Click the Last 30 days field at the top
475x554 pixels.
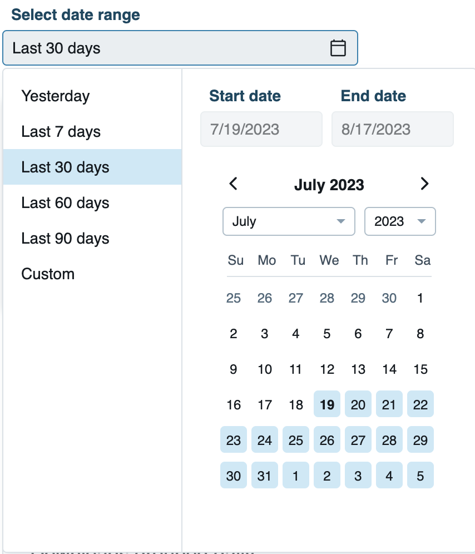(x=167, y=48)
